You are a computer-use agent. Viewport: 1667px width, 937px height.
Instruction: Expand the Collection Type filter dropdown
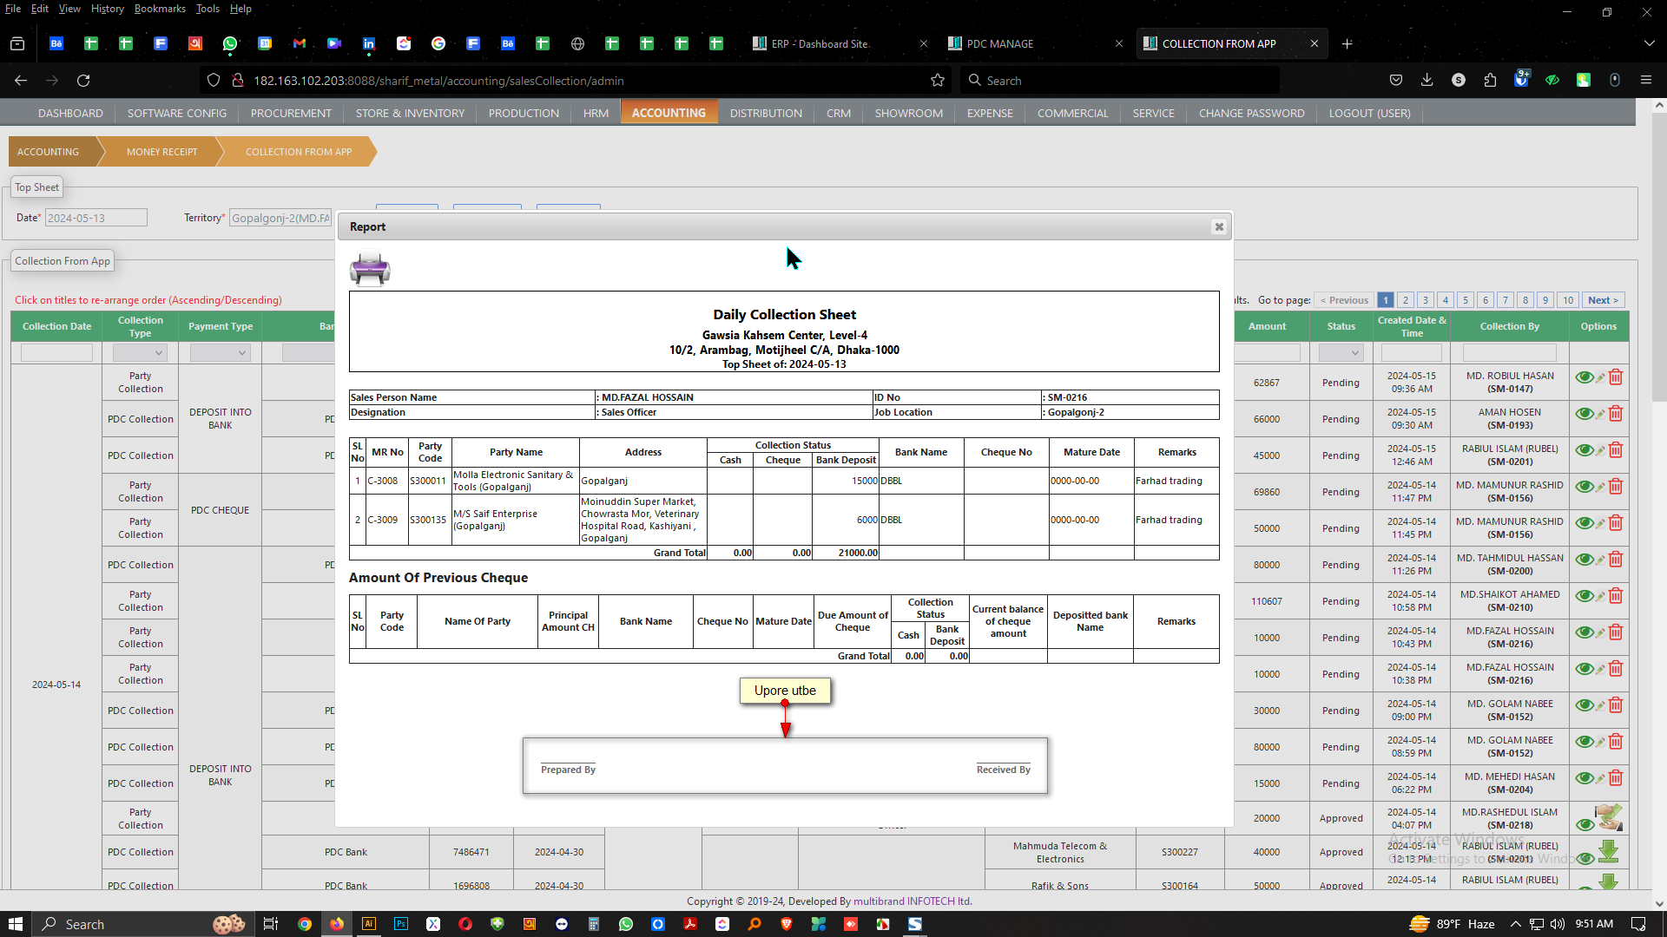click(x=140, y=353)
